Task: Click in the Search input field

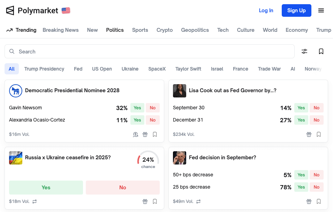Action: pyautogui.click(x=150, y=51)
